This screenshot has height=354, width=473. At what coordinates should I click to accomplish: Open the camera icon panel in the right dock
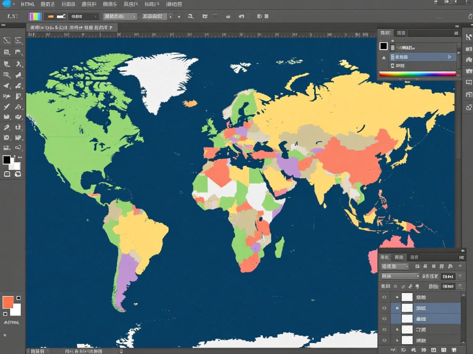click(468, 71)
